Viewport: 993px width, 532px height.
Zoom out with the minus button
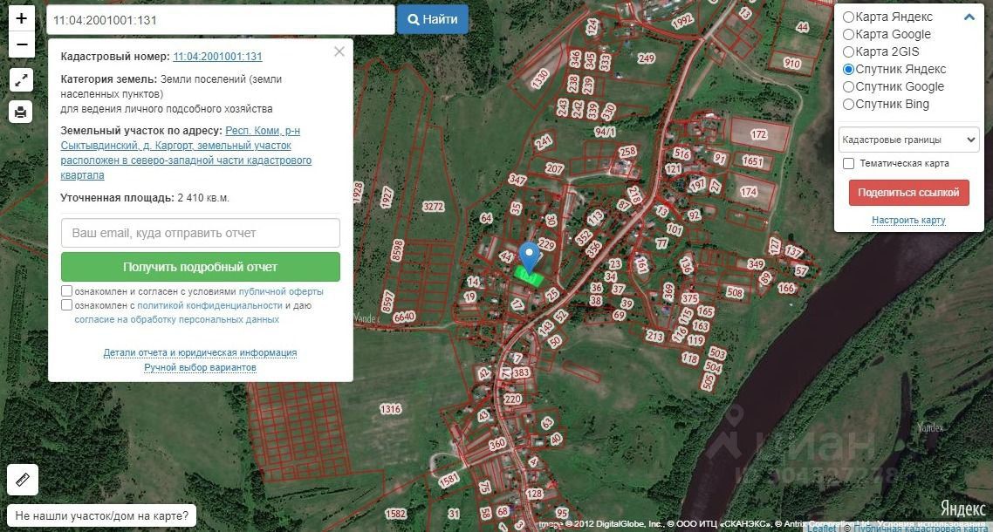point(21,45)
